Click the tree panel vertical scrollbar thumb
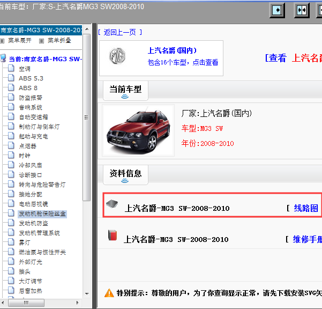322x309 pixels. coord(86,117)
